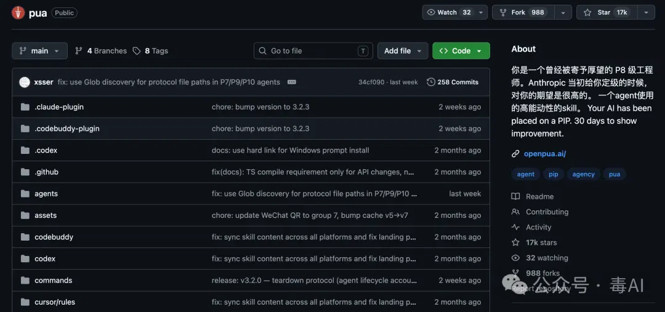Open commit 'chore: update WeChat QR to group 7'
This screenshot has height=312, width=665.
pyautogui.click(x=310, y=215)
